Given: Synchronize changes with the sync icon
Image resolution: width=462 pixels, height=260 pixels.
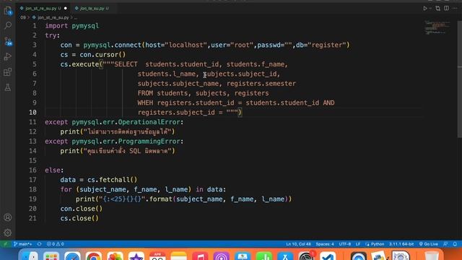Looking at the screenshot, I should [x=39, y=244].
